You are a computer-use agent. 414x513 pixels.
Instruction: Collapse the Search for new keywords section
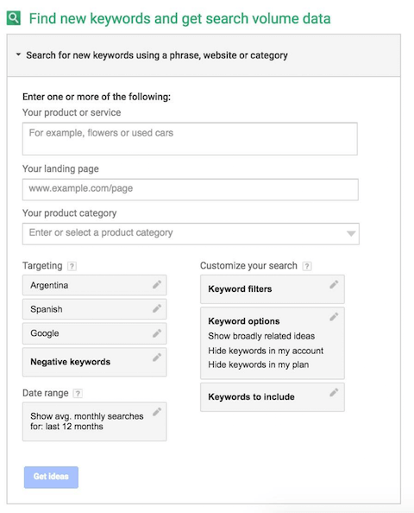19,54
